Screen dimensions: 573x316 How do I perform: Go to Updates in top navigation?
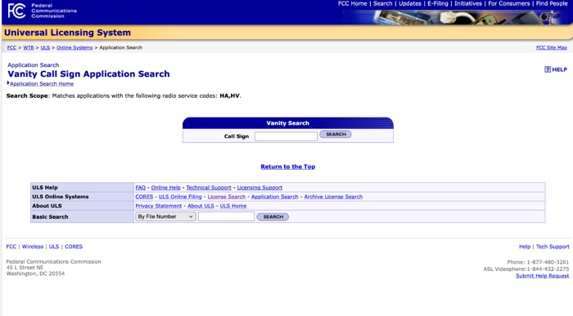click(x=409, y=3)
